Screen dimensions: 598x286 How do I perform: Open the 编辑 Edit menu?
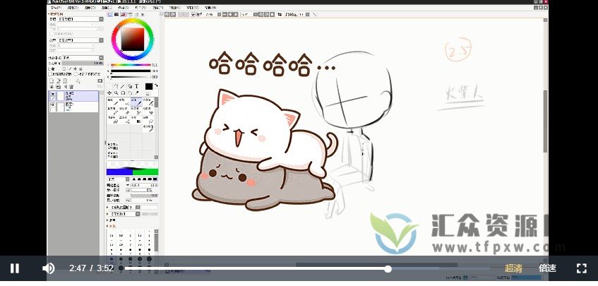(x=73, y=7)
